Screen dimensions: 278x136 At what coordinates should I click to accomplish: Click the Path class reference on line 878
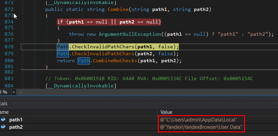[63, 47]
